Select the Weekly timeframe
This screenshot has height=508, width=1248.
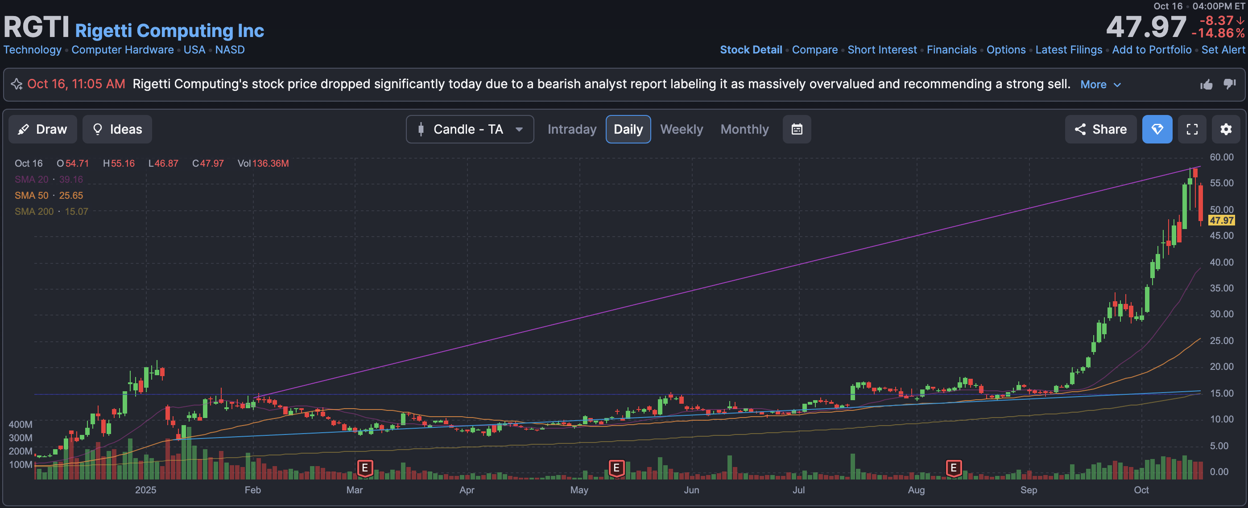click(681, 129)
